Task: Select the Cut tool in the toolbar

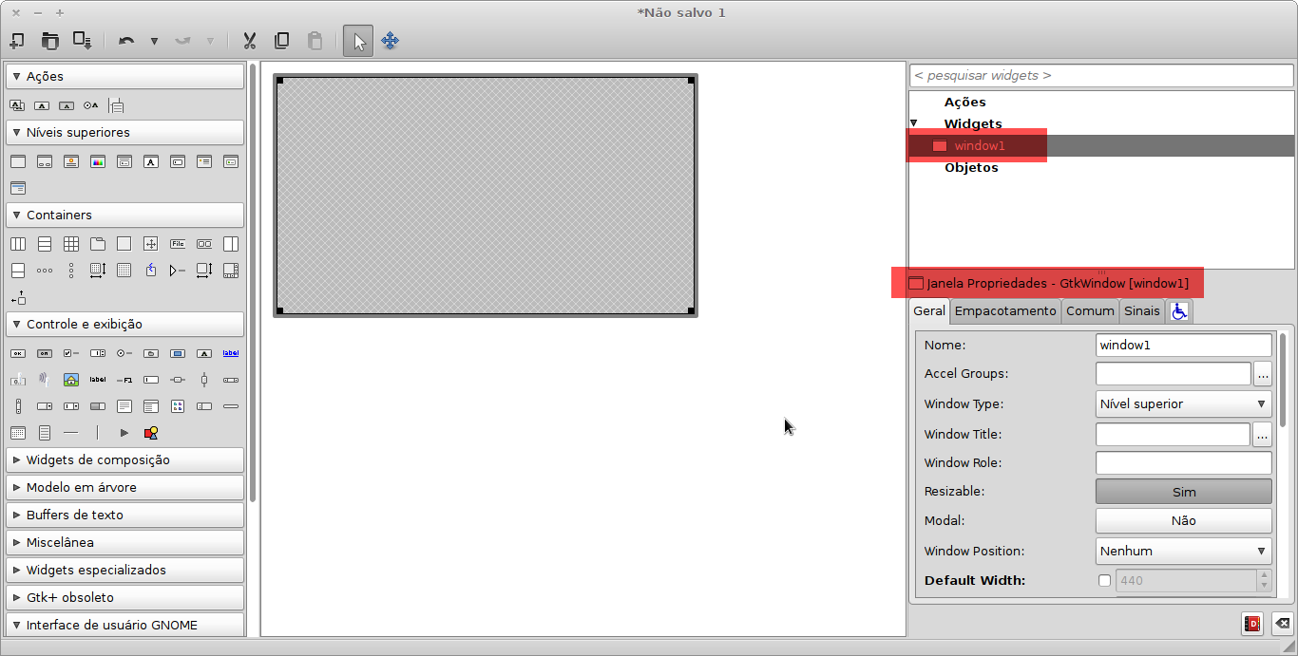Action: (250, 41)
